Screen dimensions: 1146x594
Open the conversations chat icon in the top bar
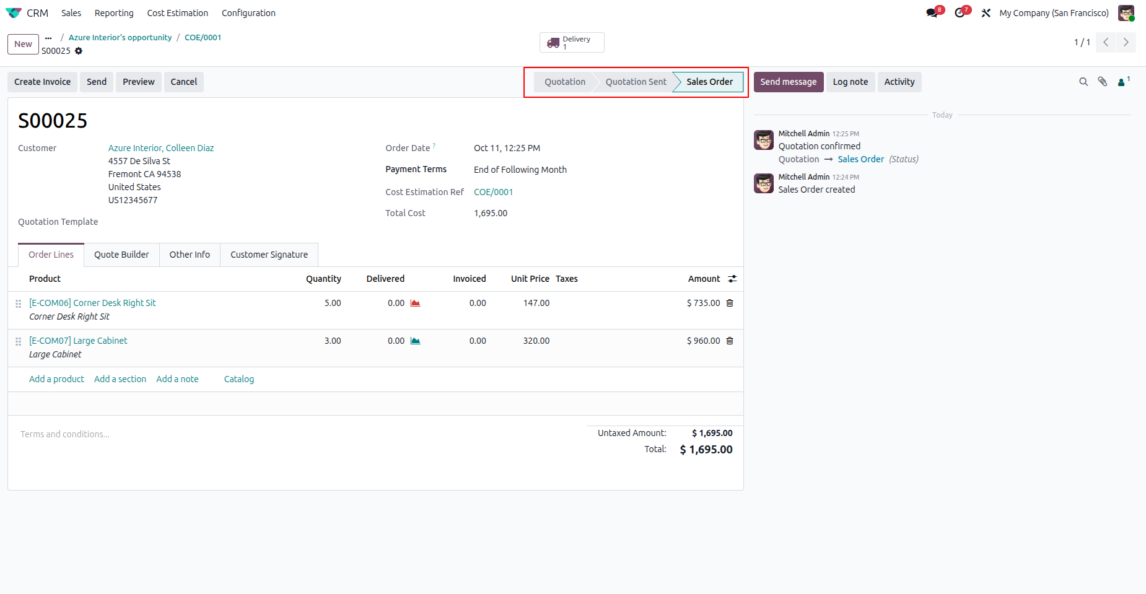932,13
